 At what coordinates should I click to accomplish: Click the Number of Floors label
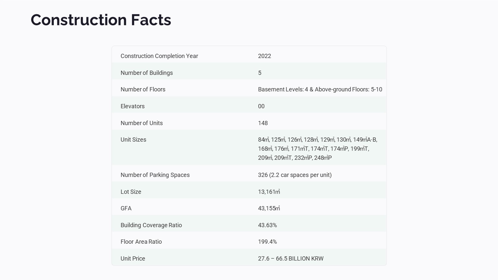[x=143, y=89]
